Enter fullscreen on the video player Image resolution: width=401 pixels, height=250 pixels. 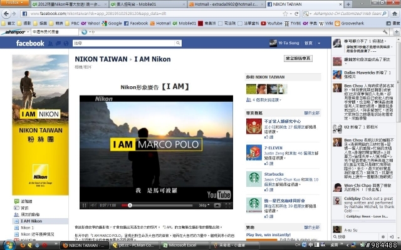tap(227, 205)
